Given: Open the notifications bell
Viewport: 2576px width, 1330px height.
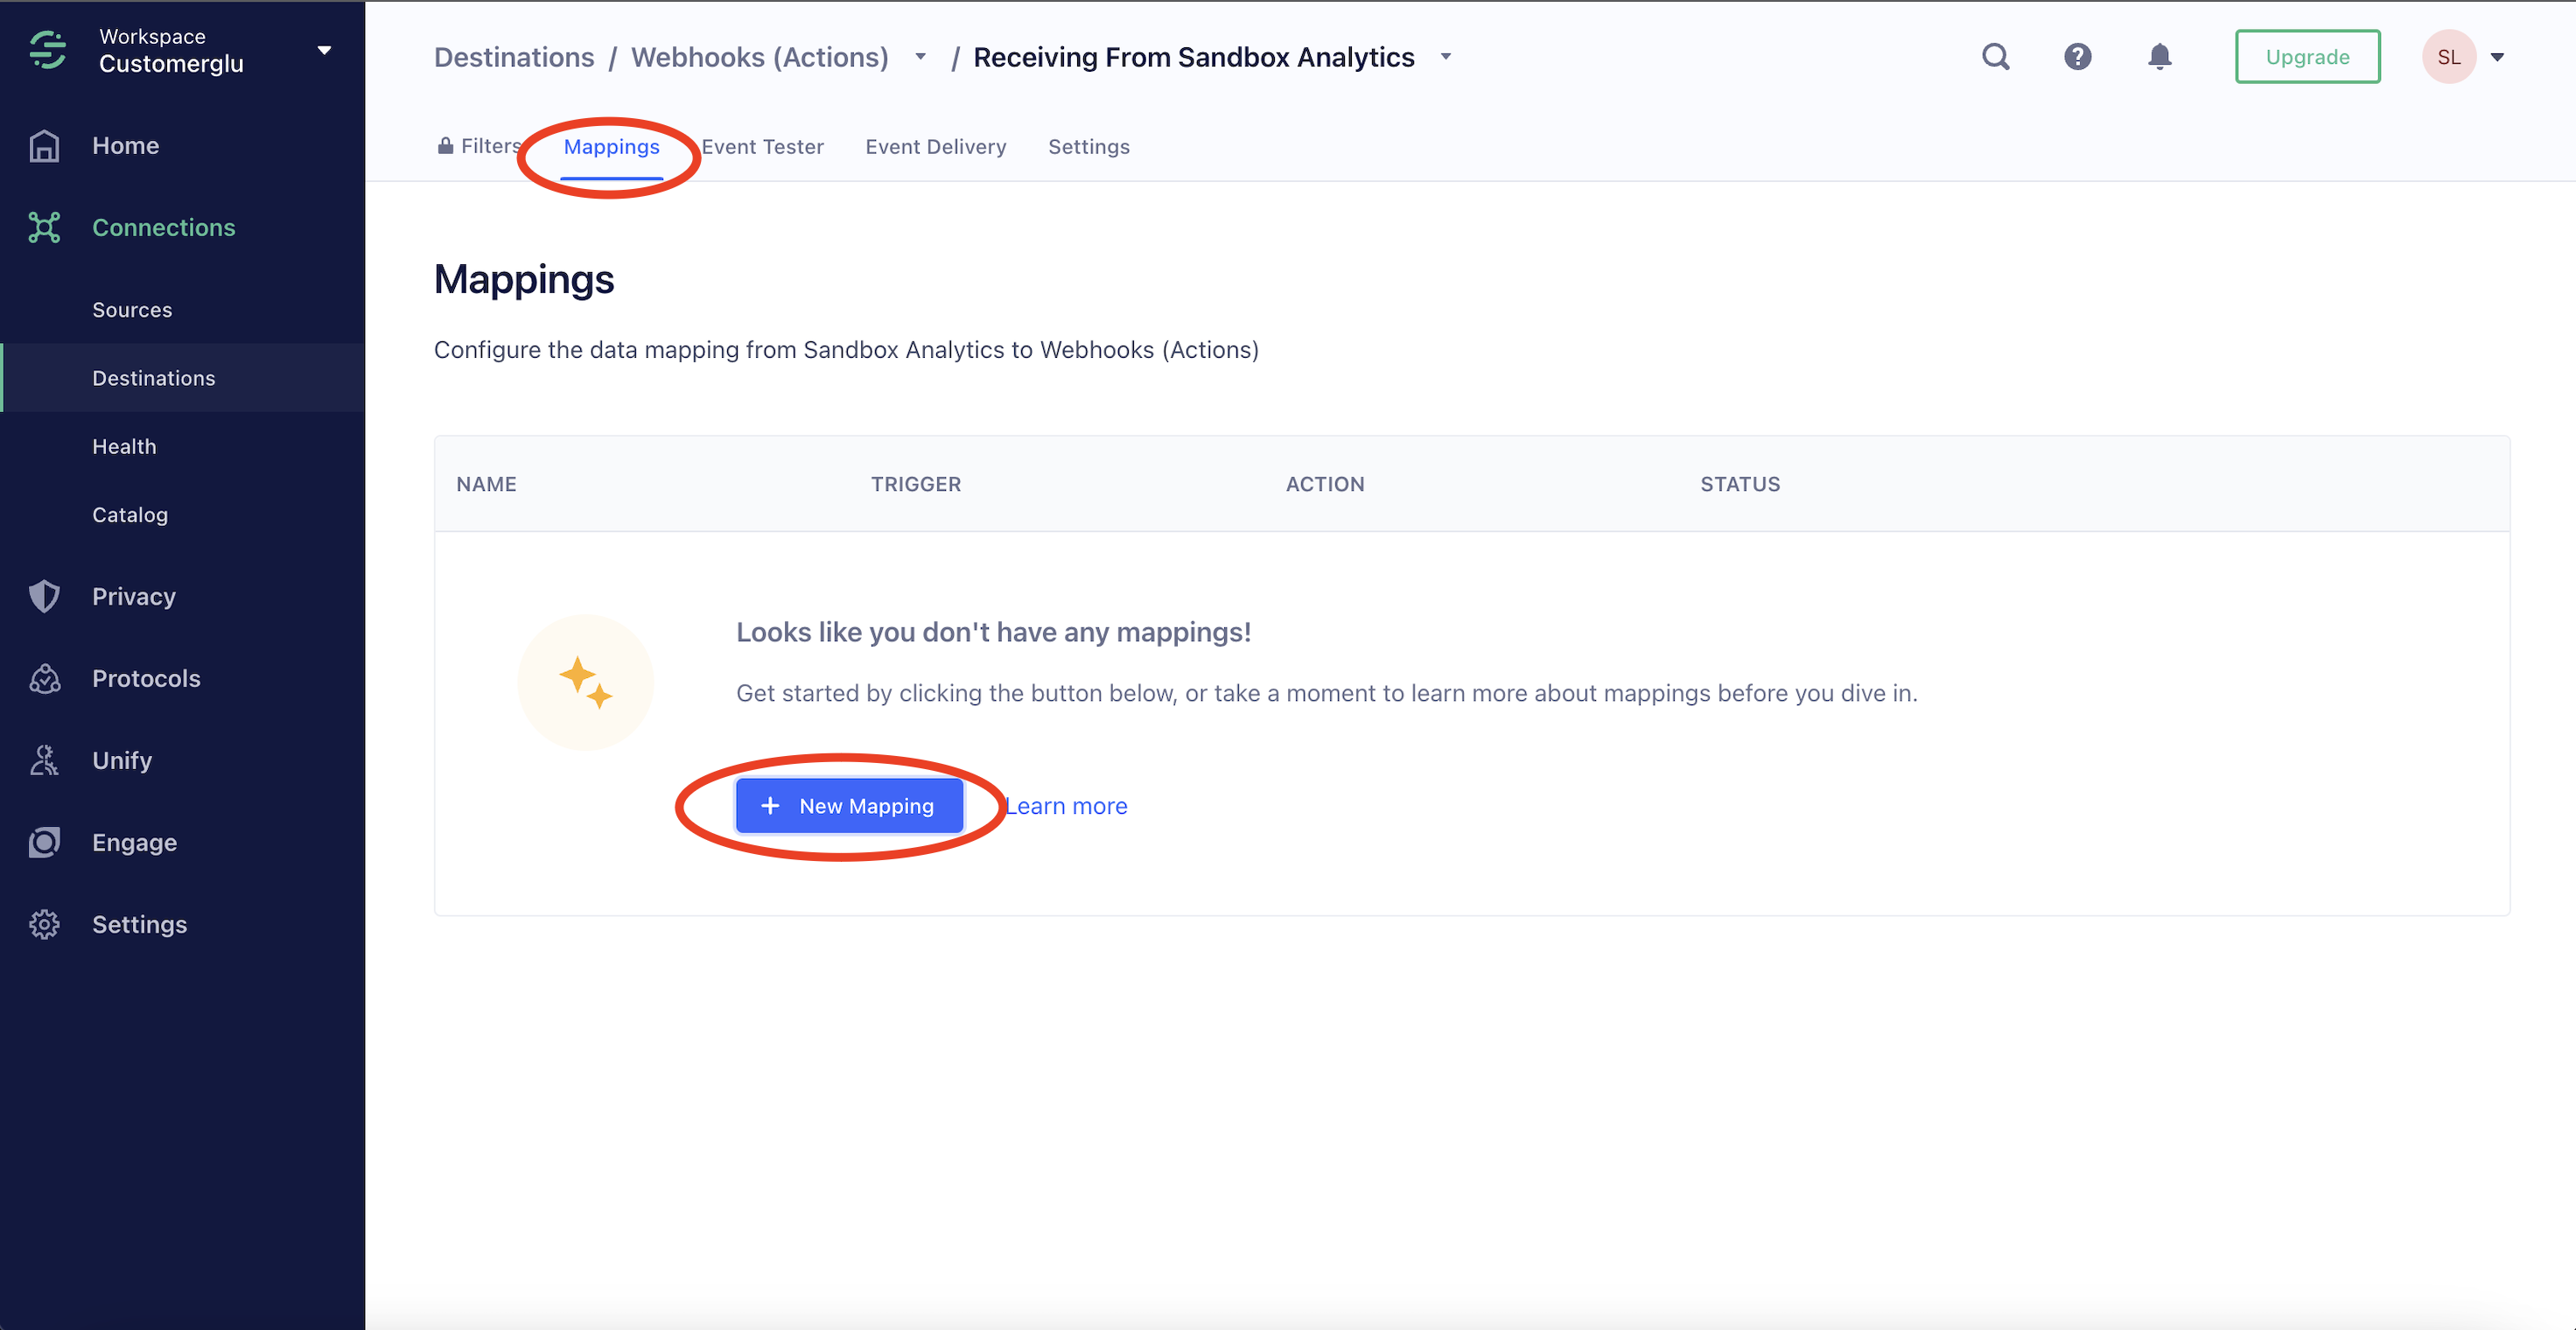Looking at the screenshot, I should (2159, 57).
